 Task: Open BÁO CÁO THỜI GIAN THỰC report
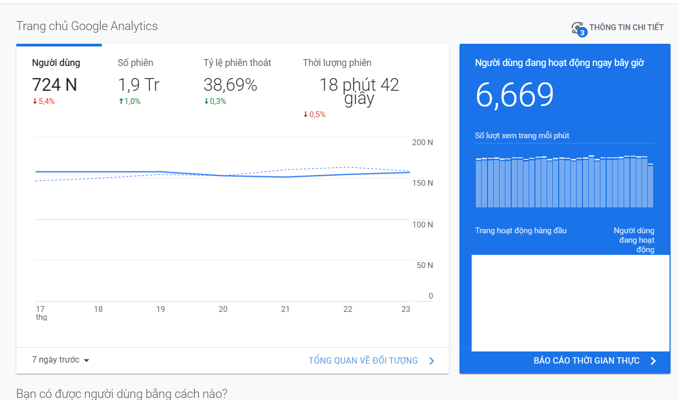coord(586,361)
